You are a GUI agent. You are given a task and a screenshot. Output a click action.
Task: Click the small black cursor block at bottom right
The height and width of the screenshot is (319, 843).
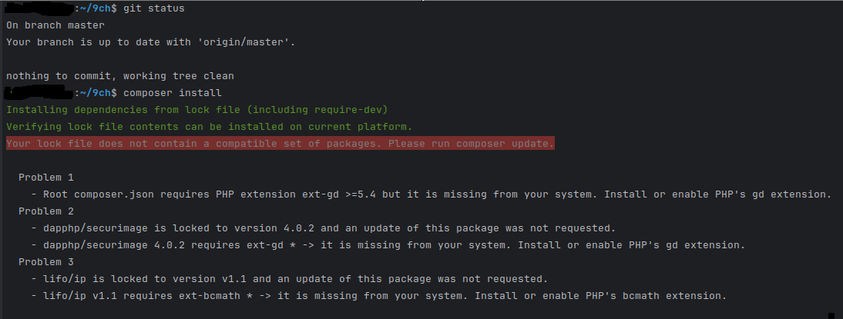832,316
